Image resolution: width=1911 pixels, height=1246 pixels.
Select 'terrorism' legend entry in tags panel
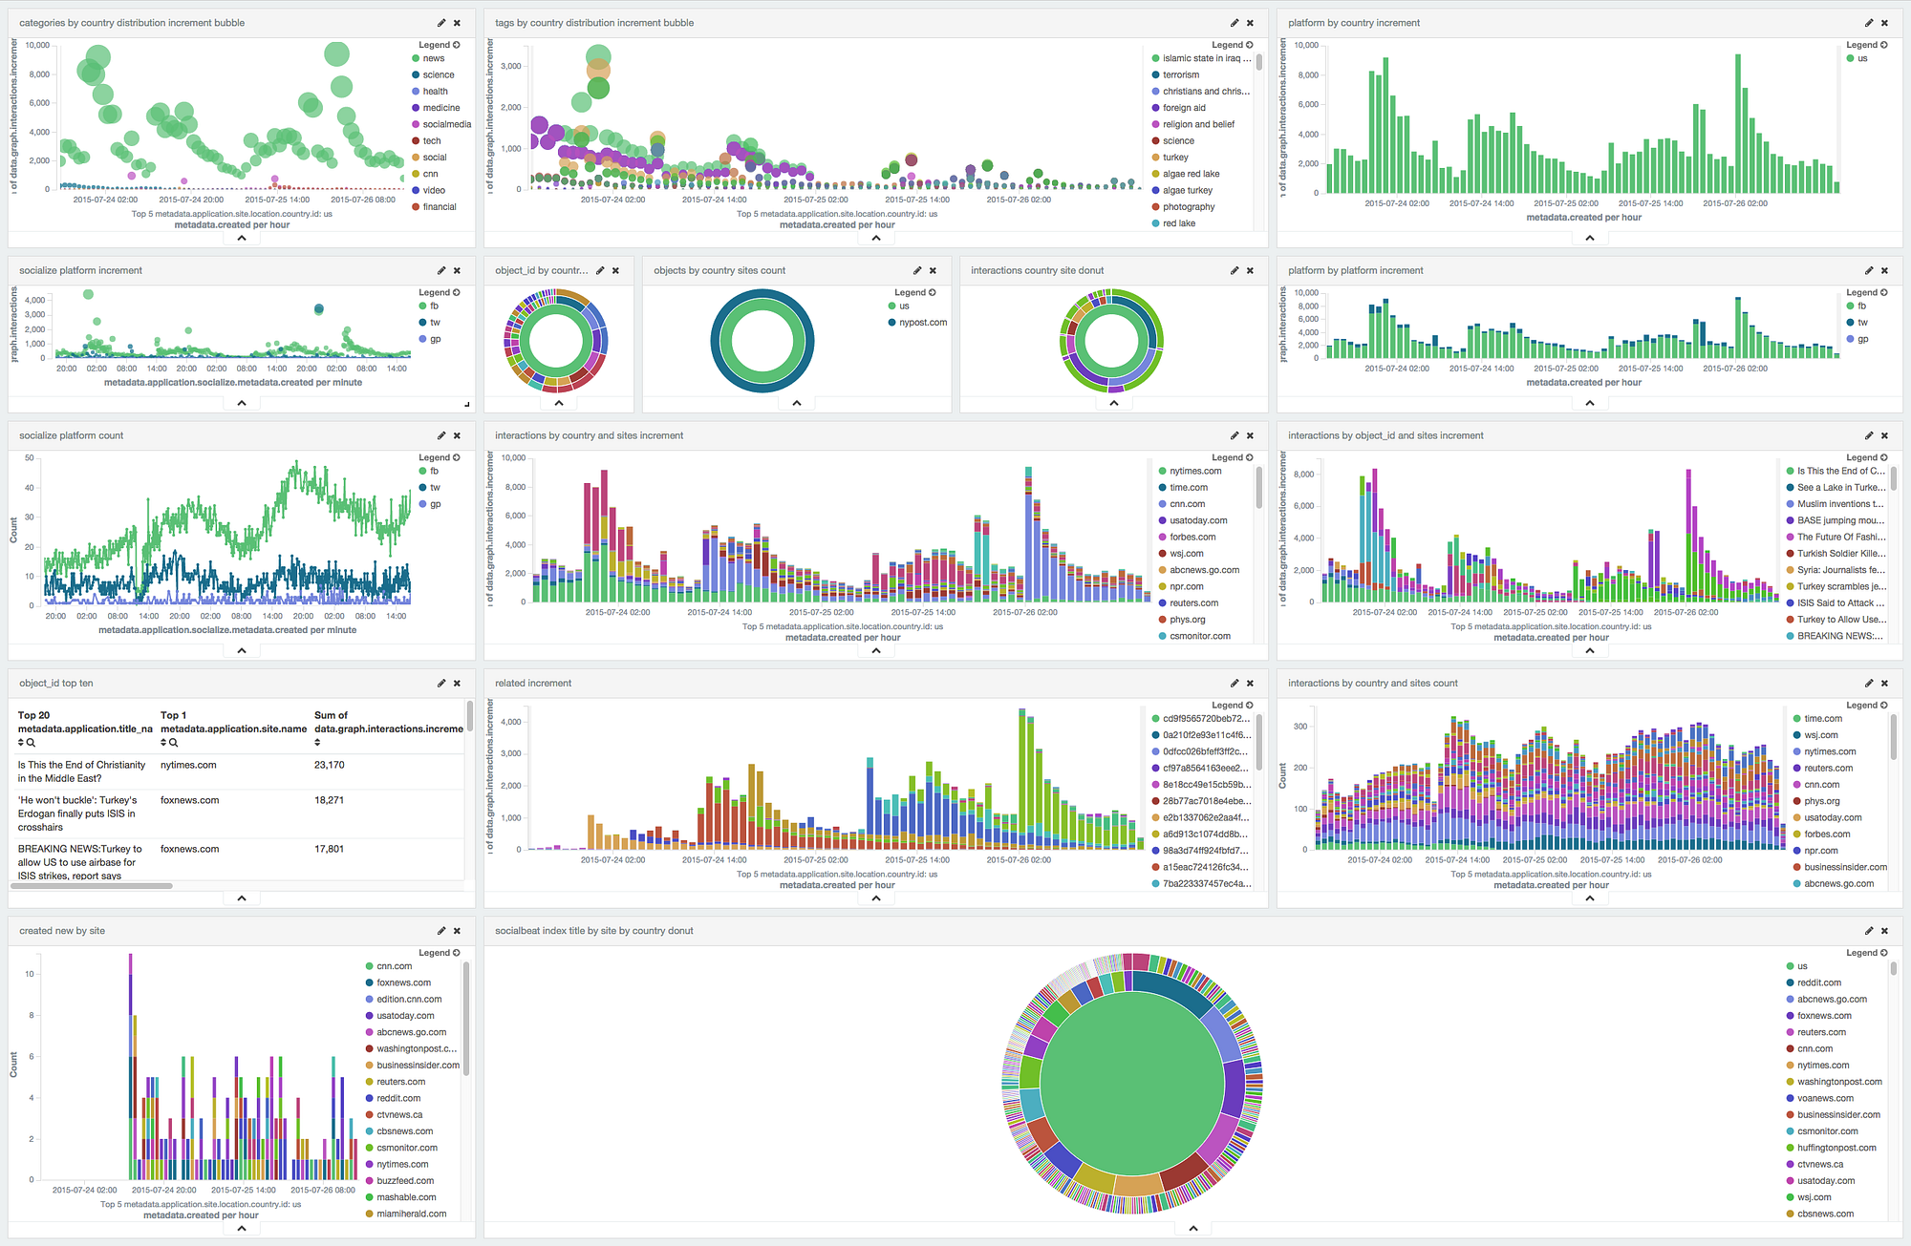pyautogui.click(x=1180, y=74)
